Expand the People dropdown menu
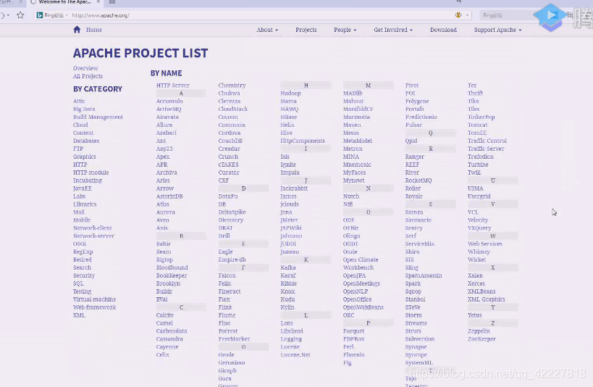The width and height of the screenshot is (593, 387). click(x=345, y=30)
